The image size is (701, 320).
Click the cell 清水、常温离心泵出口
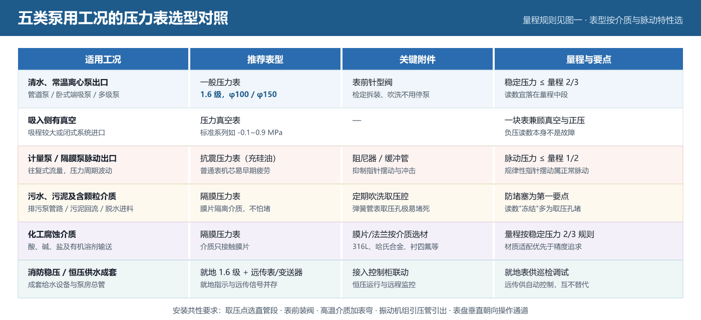click(x=69, y=82)
